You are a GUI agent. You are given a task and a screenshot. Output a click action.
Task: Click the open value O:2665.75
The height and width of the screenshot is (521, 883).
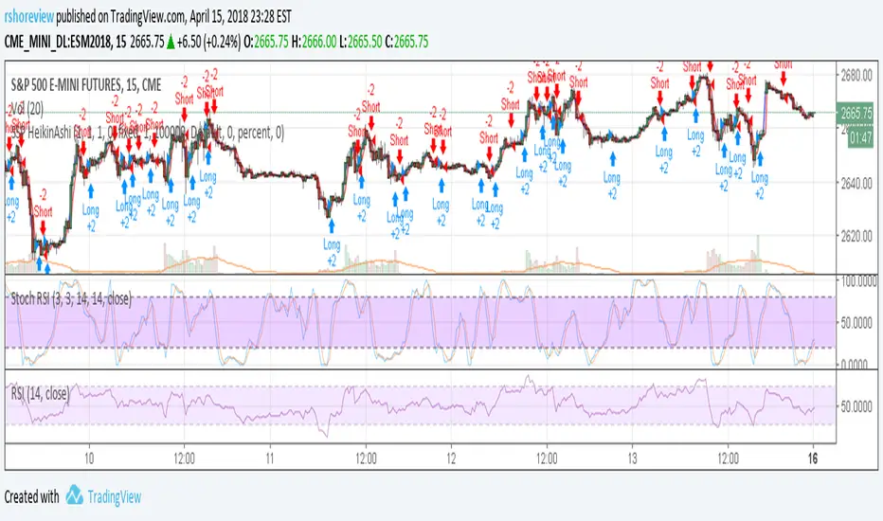265,42
